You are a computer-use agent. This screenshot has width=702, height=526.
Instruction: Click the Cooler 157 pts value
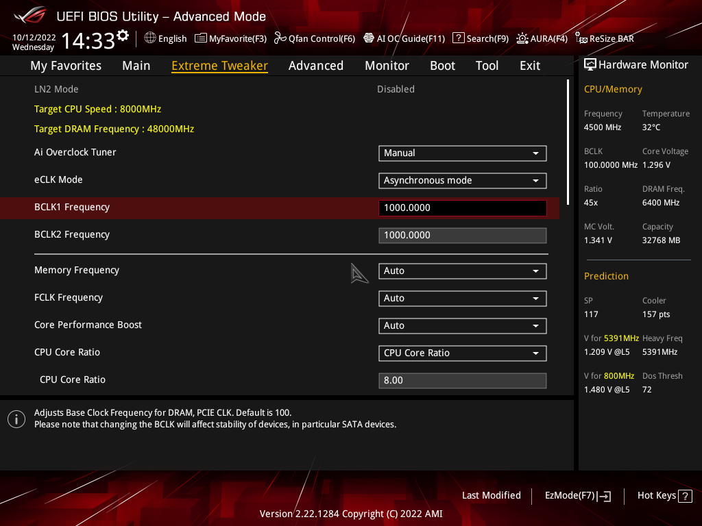click(656, 314)
